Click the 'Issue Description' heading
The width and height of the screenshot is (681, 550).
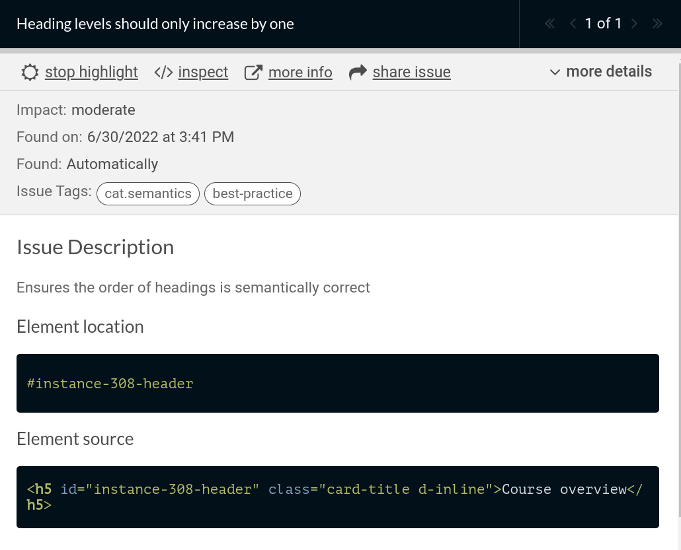tap(95, 247)
